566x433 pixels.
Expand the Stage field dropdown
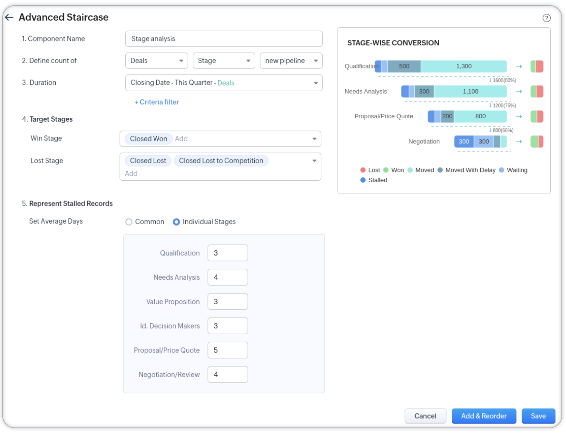tap(224, 61)
